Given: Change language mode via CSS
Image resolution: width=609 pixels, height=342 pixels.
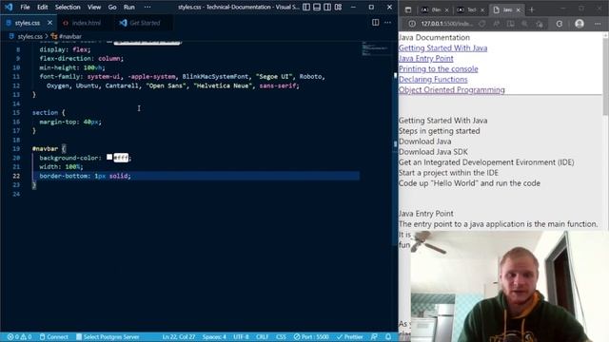Looking at the screenshot, I should click(281, 337).
